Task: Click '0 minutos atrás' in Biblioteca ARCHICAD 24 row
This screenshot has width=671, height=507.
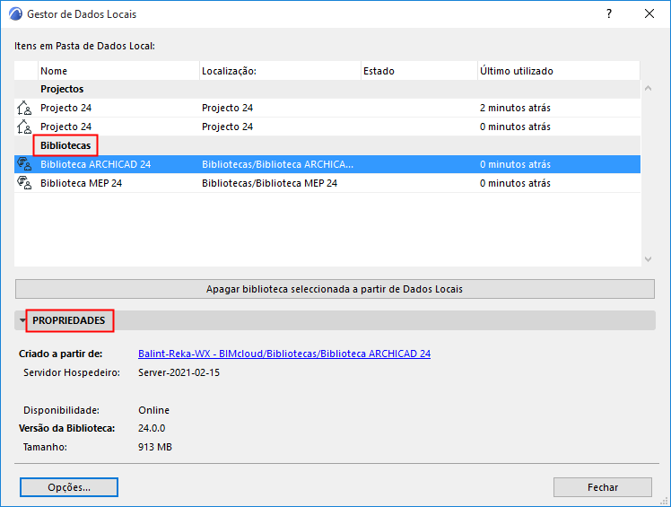Action: 515,164
